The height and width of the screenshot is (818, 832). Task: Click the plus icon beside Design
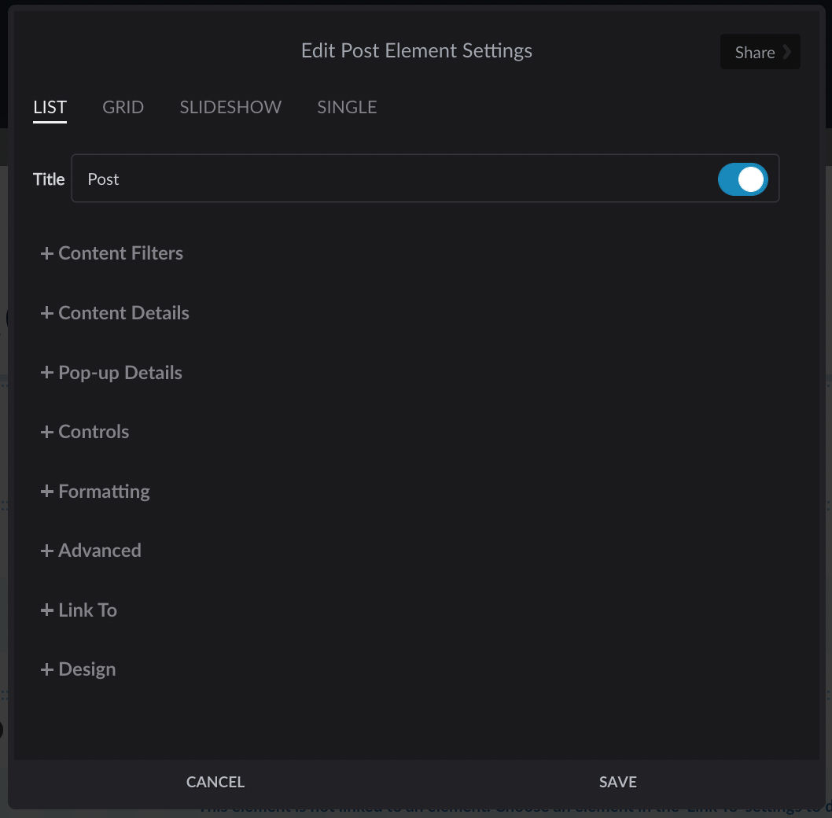[x=47, y=669]
